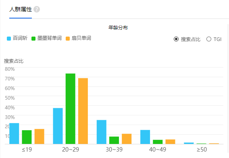Click the 百词斩 legend label
This screenshot has height=158, width=229.
click(x=20, y=38)
